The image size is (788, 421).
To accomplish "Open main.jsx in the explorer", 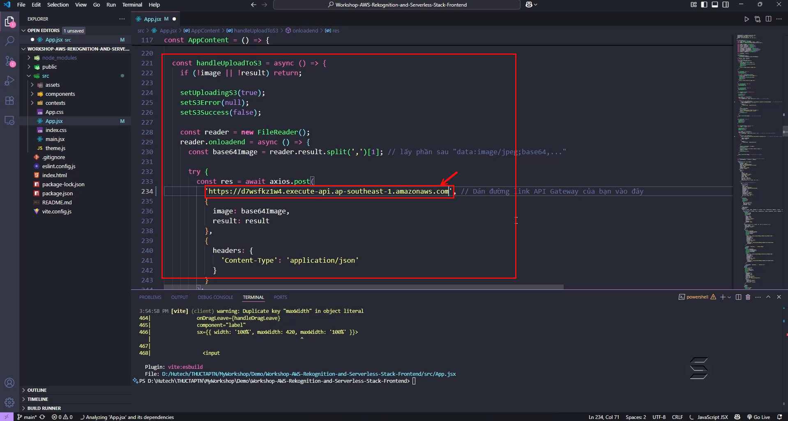I will (55, 139).
